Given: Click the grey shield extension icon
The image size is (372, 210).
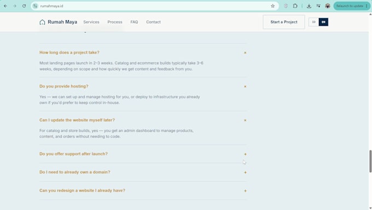Looking at the screenshot, I should pos(286,6).
